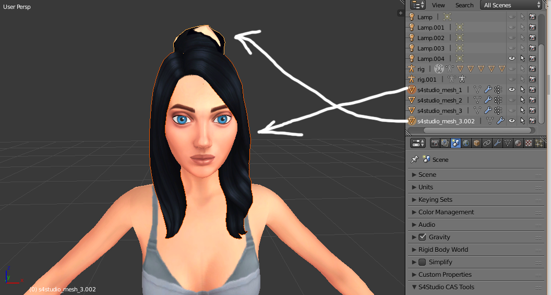Viewport: 551px width, 295px height.
Task: Open the outliner editor type selector
Action: pos(418,5)
